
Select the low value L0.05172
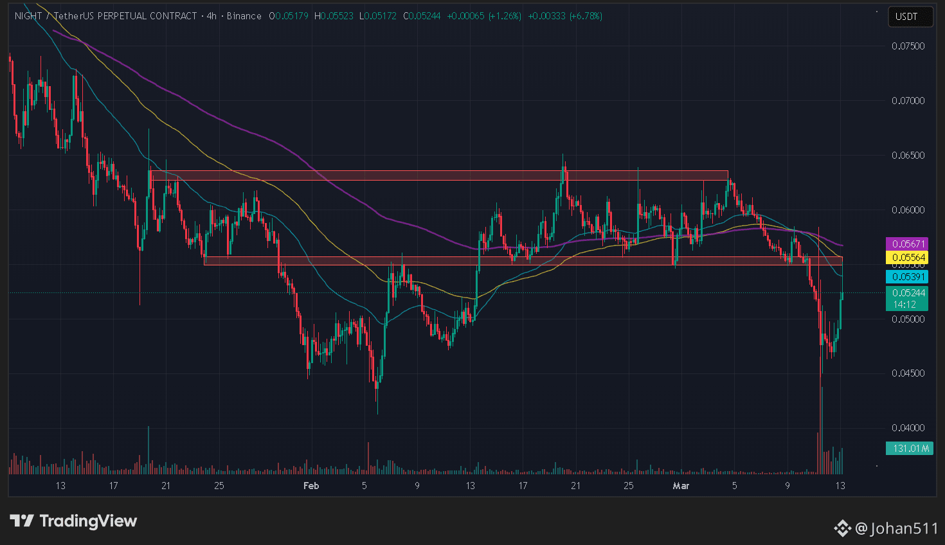click(379, 16)
